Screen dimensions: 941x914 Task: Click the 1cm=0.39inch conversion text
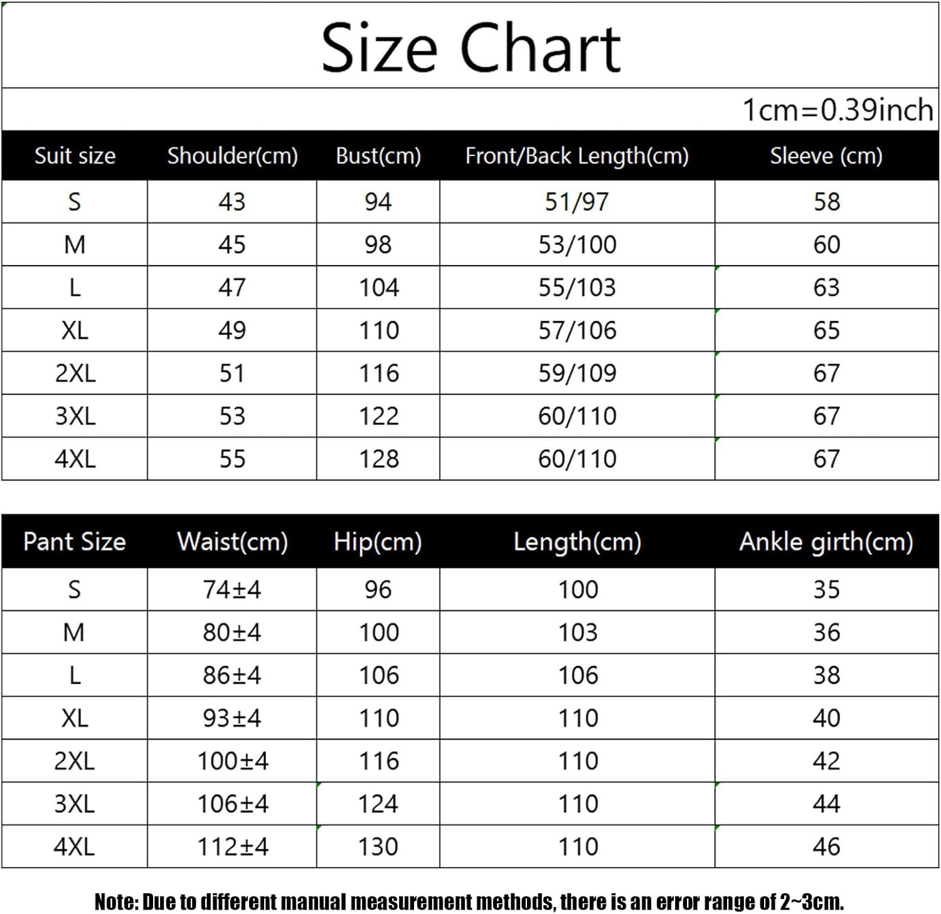point(837,110)
